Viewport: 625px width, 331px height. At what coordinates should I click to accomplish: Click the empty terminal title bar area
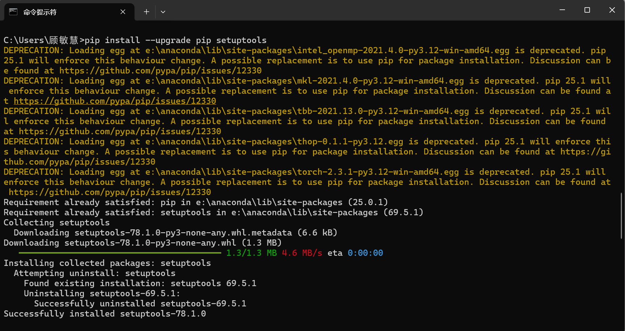361,11
